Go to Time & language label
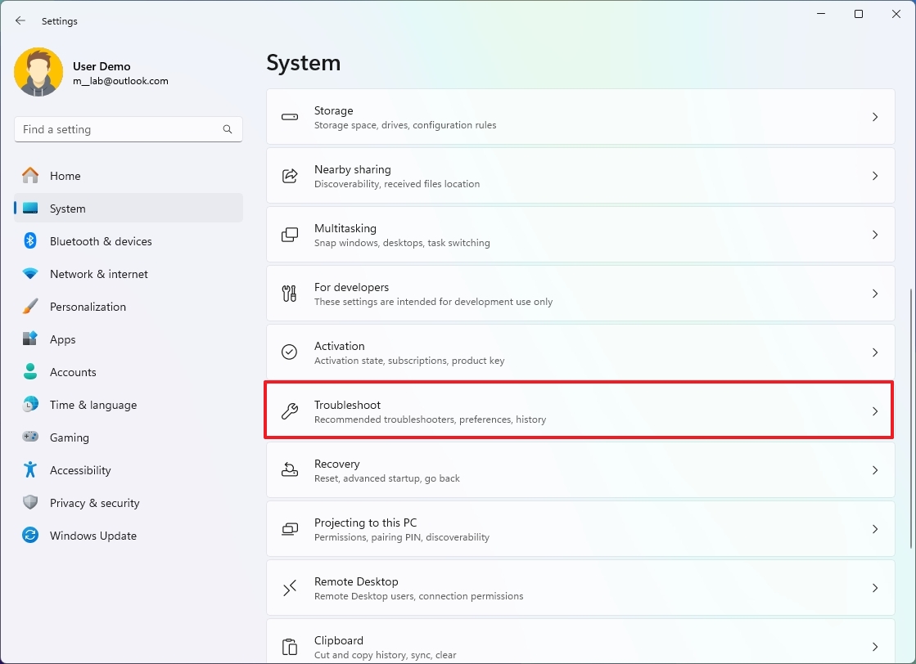 click(93, 405)
